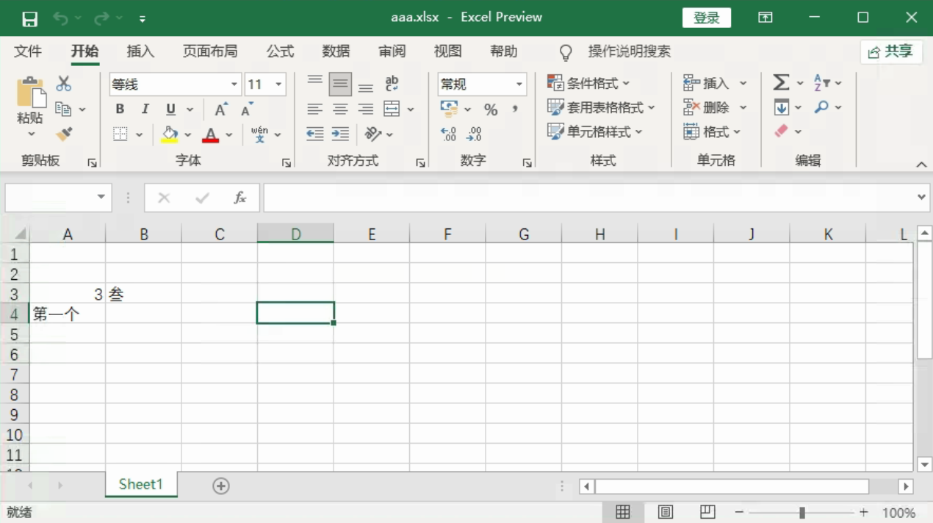Image resolution: width=933 pixels, height=523 pixels.
Task: Click the increase indent icon
Action: pos(340,134)
